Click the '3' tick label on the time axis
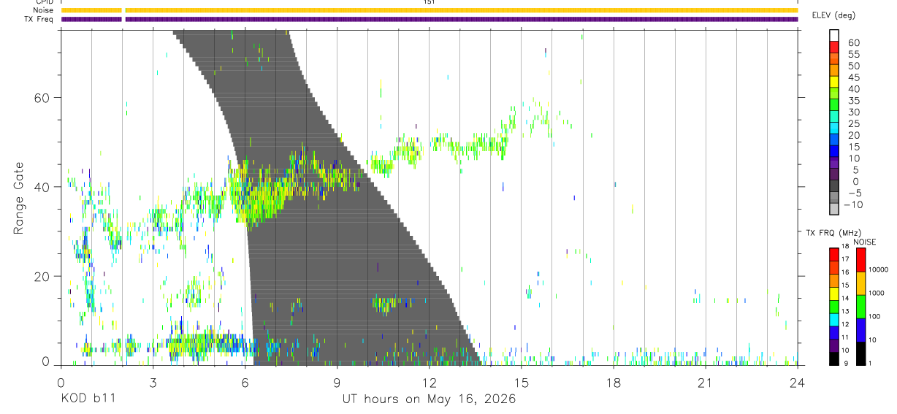The width and height of the screenshot is (897, 414). coord(153,383)
